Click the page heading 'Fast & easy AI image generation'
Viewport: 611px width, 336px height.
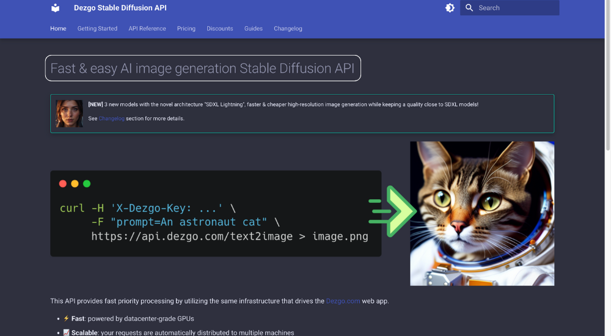click(x=203, y=68)
